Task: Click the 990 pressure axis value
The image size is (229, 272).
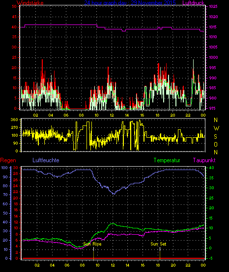Action: 213,78
